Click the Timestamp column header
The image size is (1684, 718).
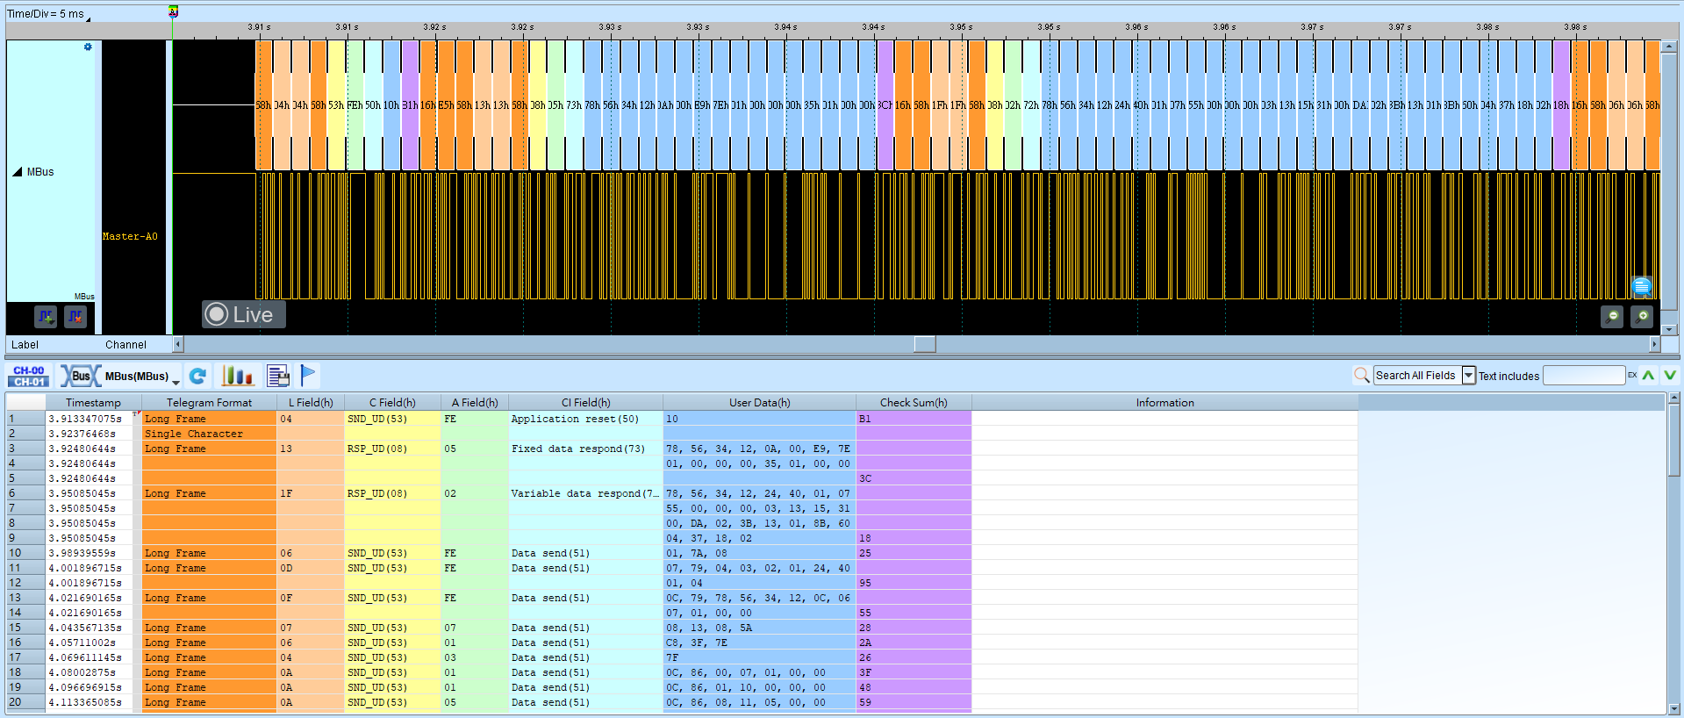pyautogui.click(x=93, y=403)
